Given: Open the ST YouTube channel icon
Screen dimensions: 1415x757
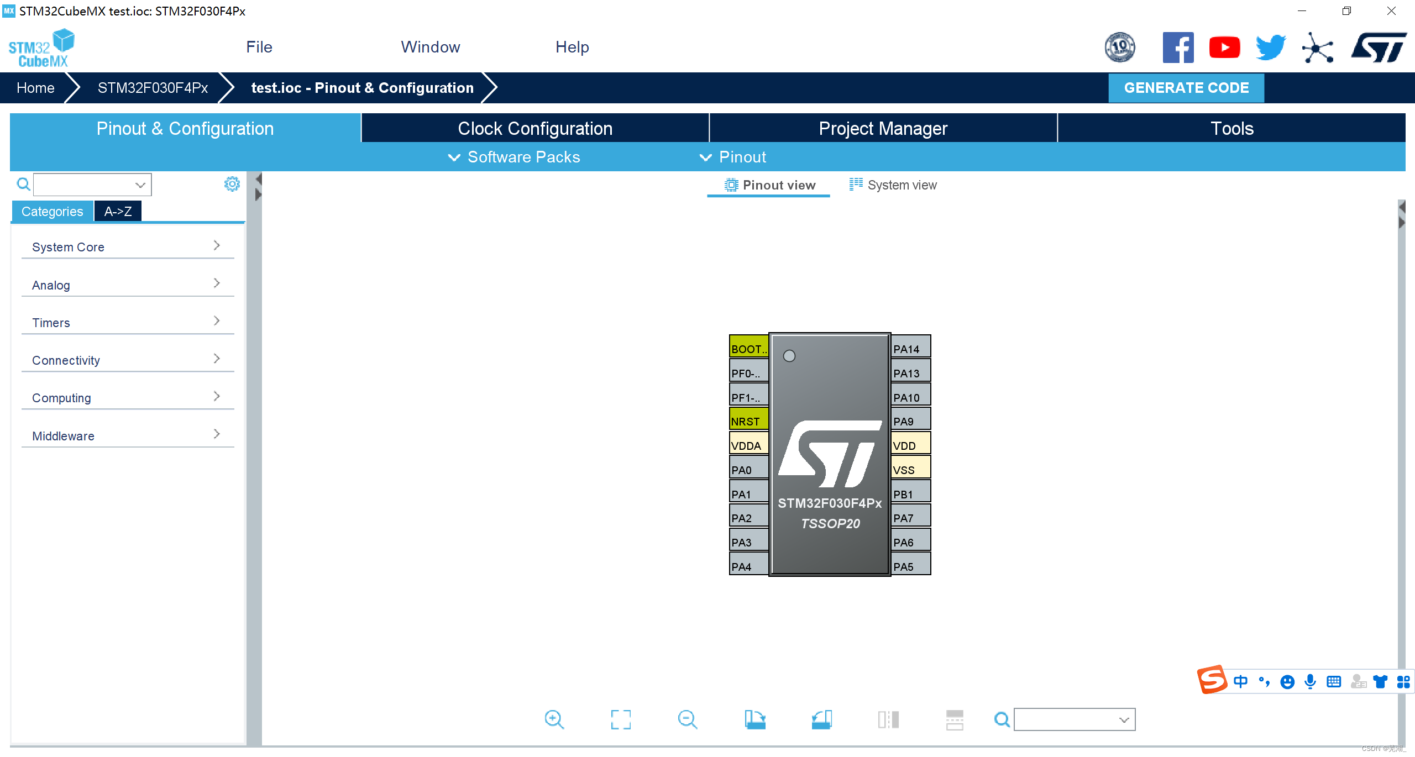Looking at the screenshot, I should 1224,48.
